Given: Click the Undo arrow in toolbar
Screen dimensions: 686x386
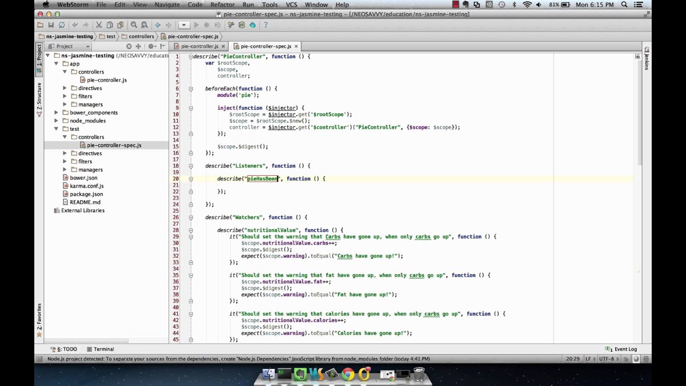Looking at the screenshot, I should click(75, 25).
